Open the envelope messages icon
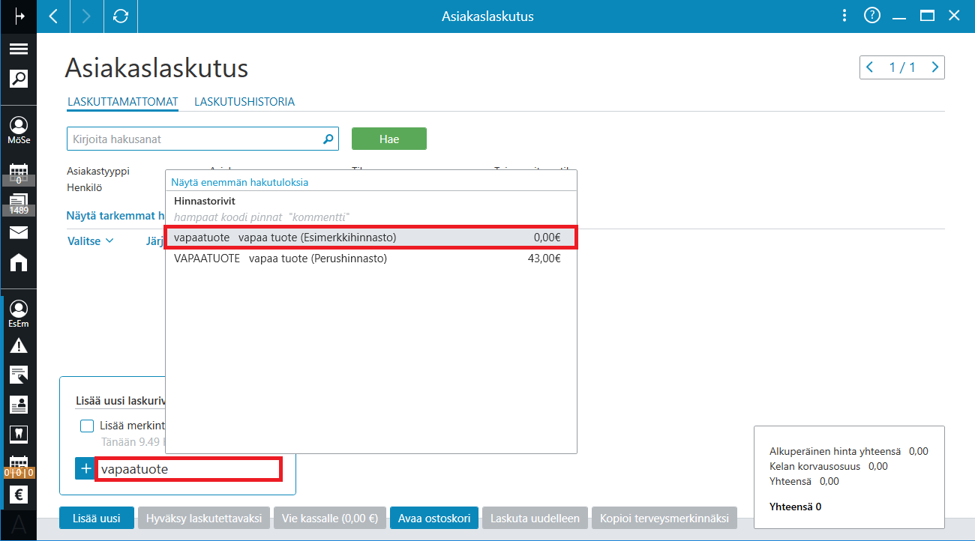Image resolution: width=975 pixels, height=541 pixels. 18,232
